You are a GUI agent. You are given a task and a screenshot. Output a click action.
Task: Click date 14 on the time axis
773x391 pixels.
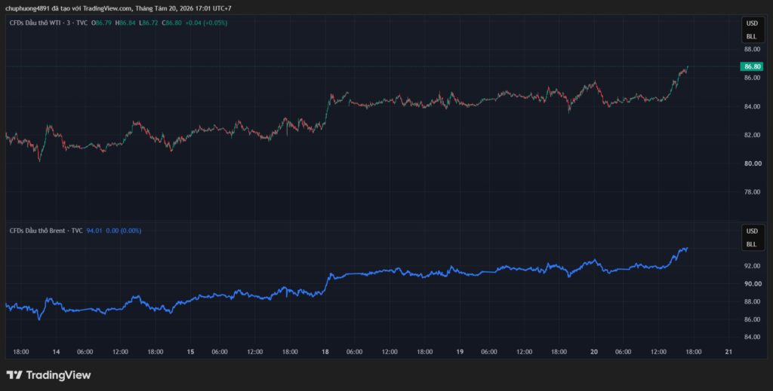56,352
